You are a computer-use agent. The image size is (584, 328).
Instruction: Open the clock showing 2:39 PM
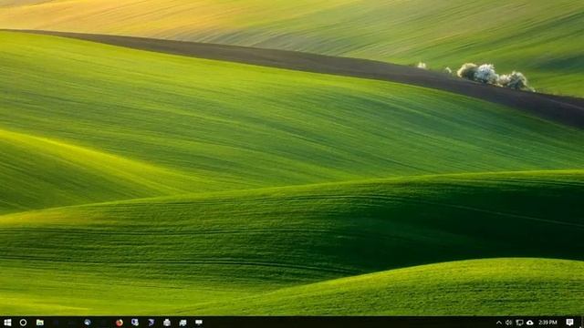[547, 323]
